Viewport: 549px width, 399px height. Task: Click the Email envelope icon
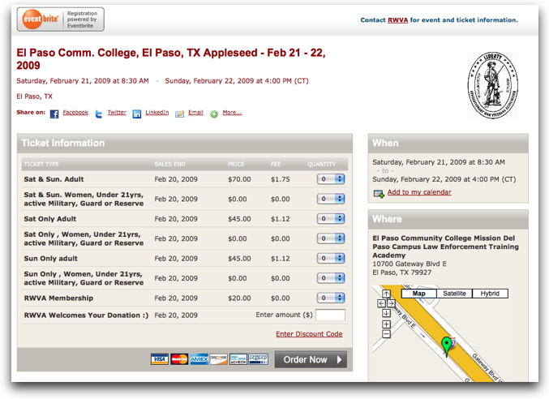[179, 114]
